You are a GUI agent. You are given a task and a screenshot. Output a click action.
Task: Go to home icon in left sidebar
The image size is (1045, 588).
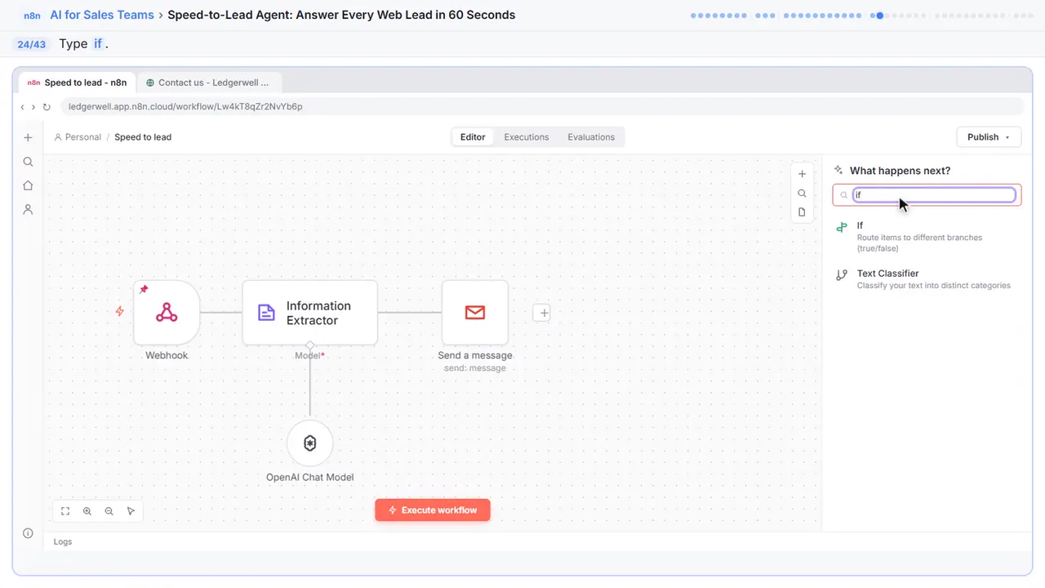point(28,185)
